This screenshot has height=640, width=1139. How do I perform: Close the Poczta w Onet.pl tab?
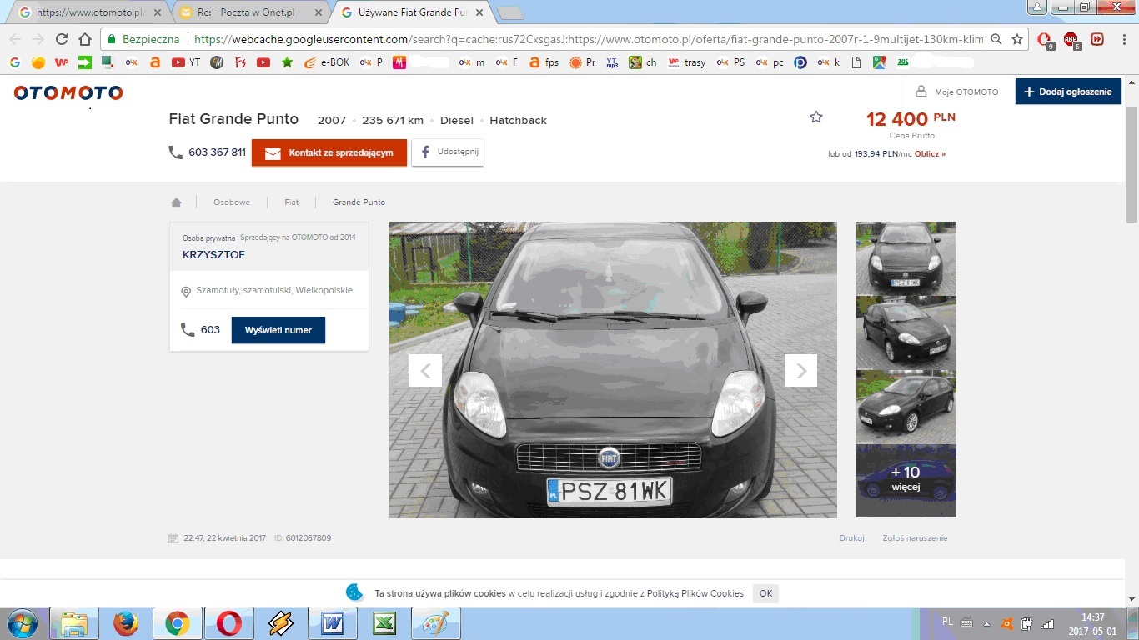pos(318,13)
